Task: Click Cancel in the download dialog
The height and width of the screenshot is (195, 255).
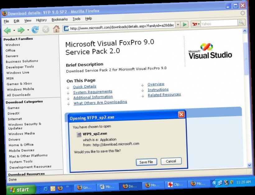Action: (171, 161)
